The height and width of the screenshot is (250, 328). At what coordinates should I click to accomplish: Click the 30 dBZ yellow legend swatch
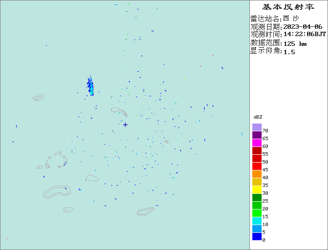[x=257, y=189]
